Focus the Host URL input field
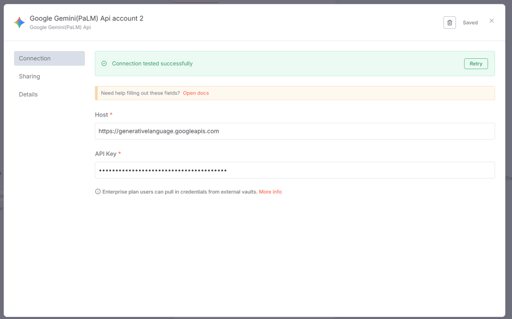Screen dimensions: 512x319 [x=294, y=131]
